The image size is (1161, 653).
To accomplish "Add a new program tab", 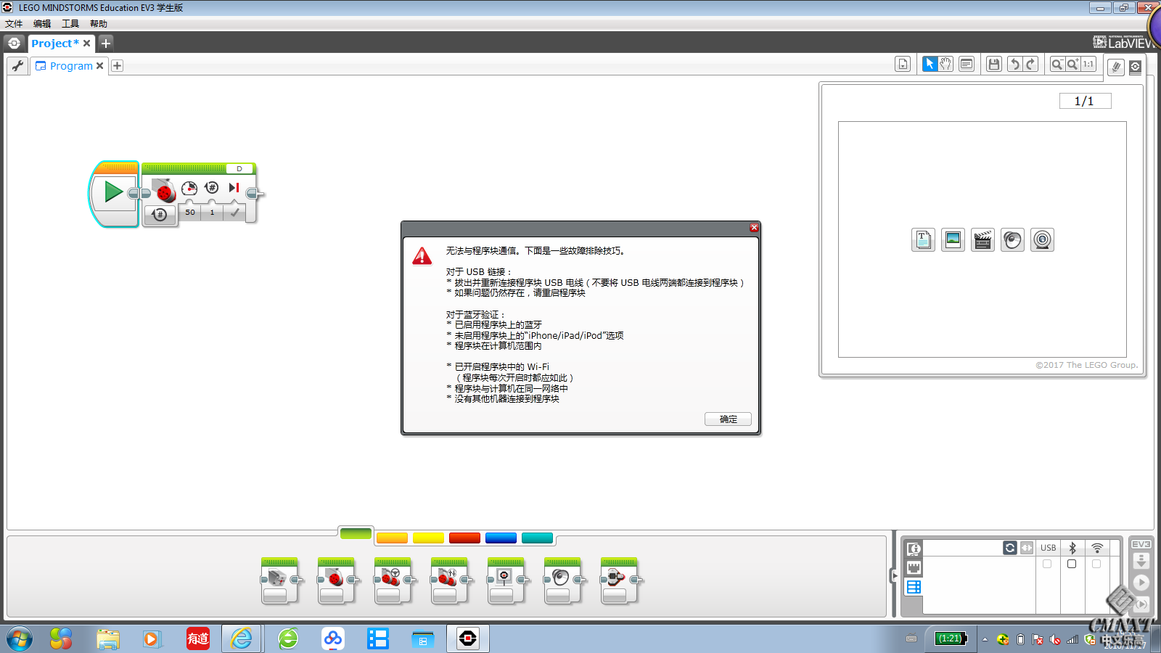I will pos(117,66).
